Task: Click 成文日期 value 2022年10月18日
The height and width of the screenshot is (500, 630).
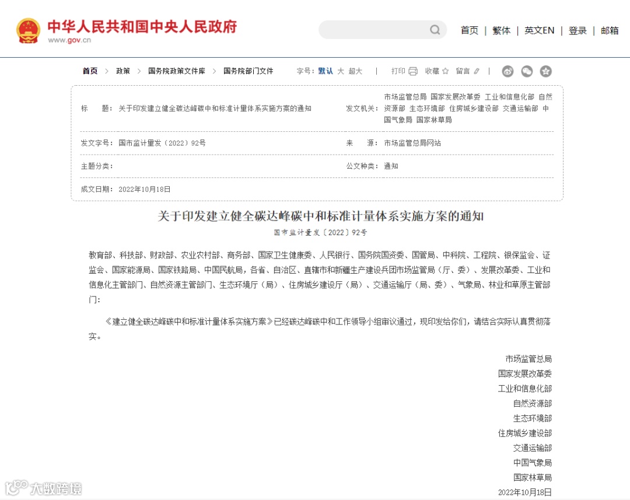Action: click(x=145, y=189)
